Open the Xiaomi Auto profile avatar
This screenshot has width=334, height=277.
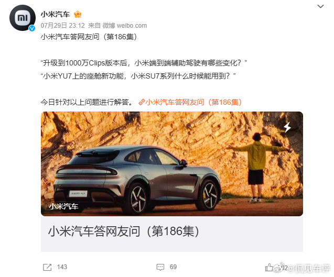[23, 18]
